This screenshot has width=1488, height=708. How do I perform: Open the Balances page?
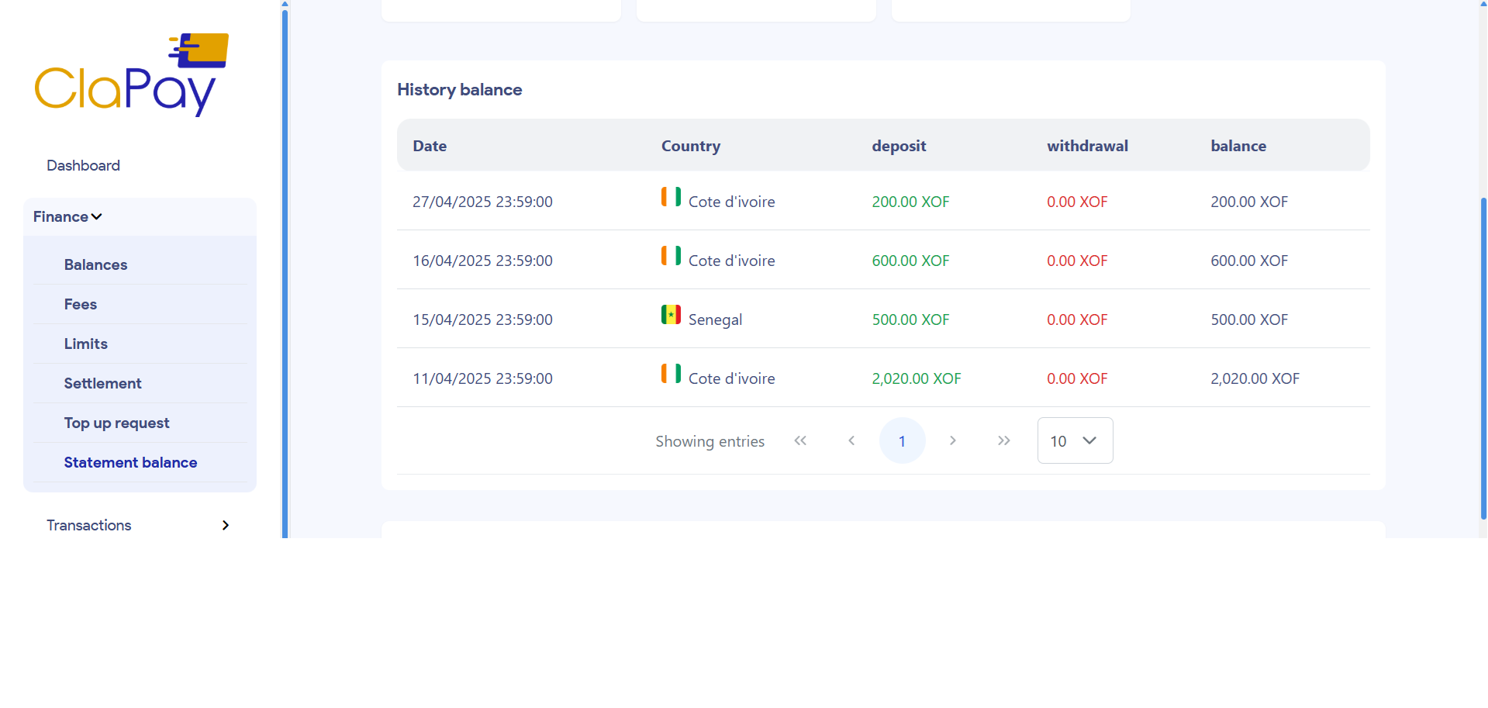coord(95,264)
